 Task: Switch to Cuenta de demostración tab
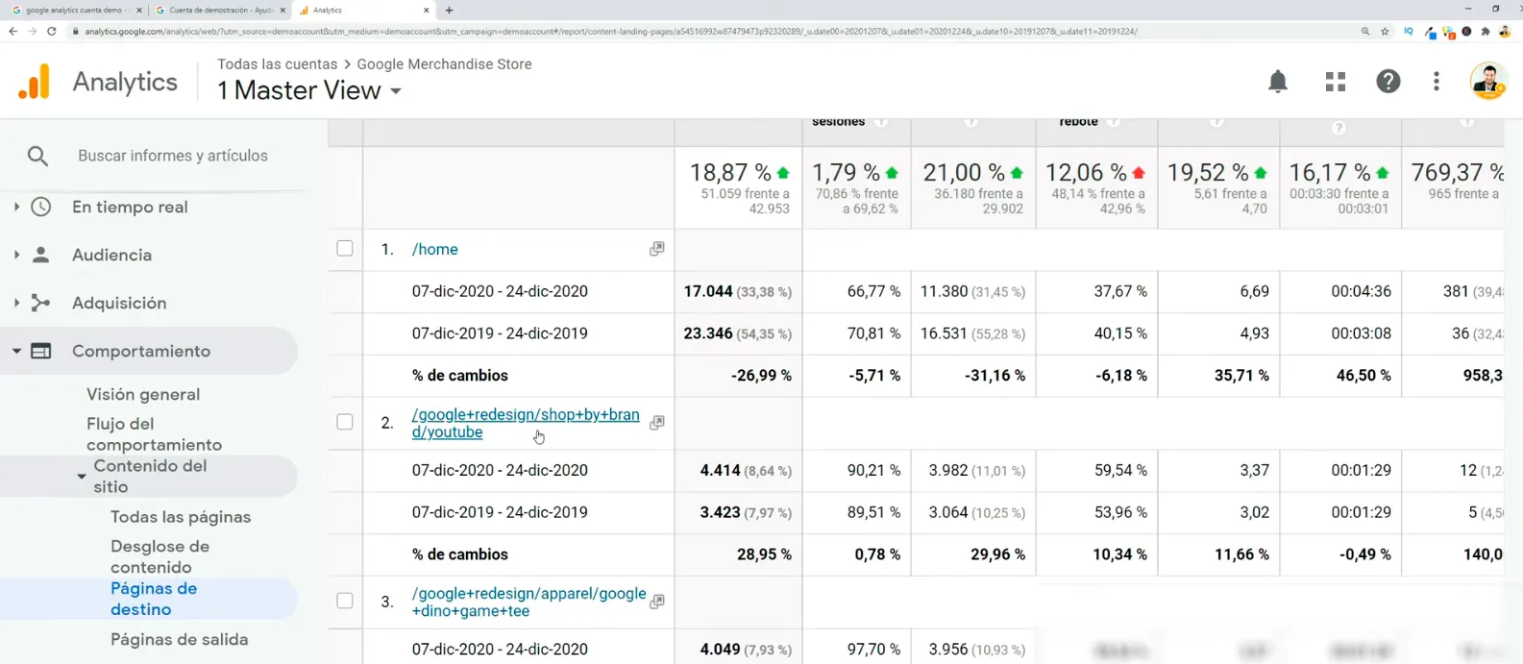click(x=220, y=10)
